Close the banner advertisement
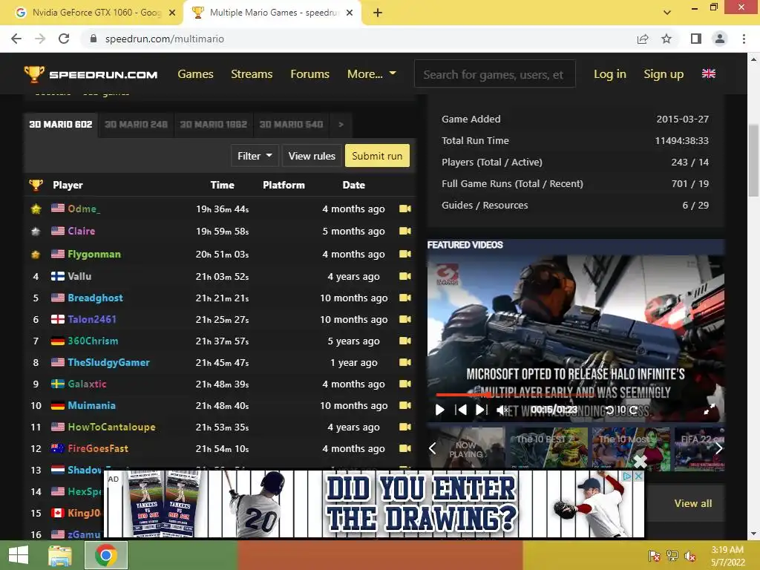Screen dimensions: 760x570 [x=639, y=476]
